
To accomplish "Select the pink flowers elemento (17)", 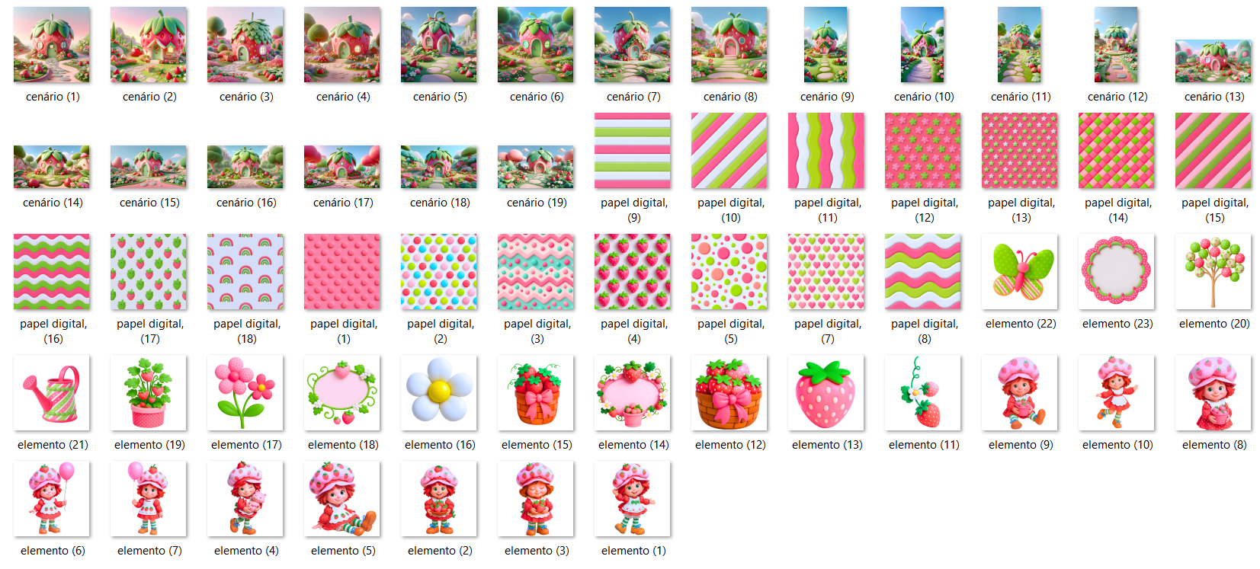I will pyautogui.click(x=245, y=393).
